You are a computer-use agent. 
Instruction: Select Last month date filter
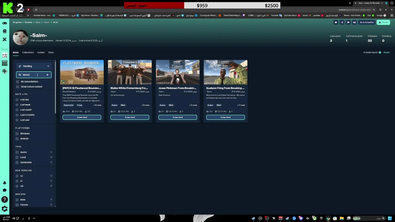[x=17, y=110]
